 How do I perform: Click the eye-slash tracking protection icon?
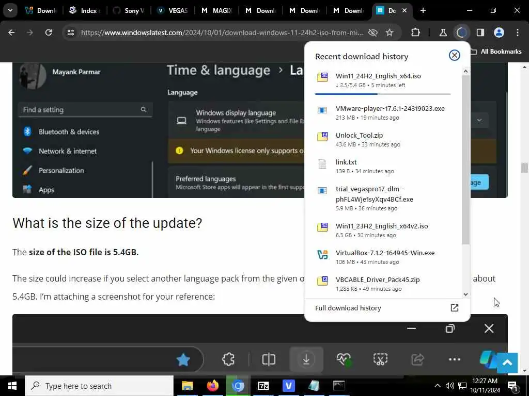pos(373,32)
